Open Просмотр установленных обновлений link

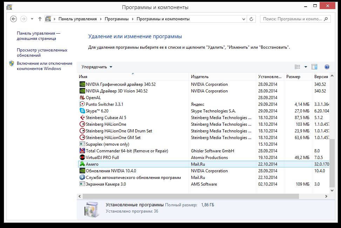[42, 53]
